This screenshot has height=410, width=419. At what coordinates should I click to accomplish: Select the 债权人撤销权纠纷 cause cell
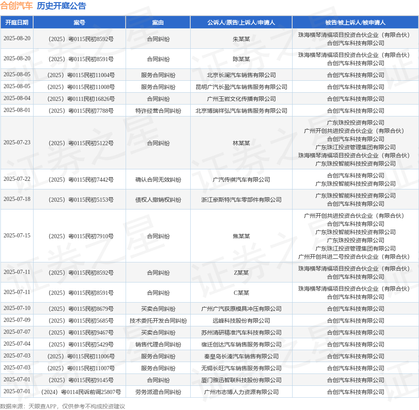(x=158, y=200)
